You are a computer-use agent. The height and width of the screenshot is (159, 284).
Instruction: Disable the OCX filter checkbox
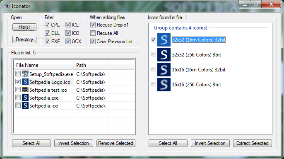[x=68, y=42]
